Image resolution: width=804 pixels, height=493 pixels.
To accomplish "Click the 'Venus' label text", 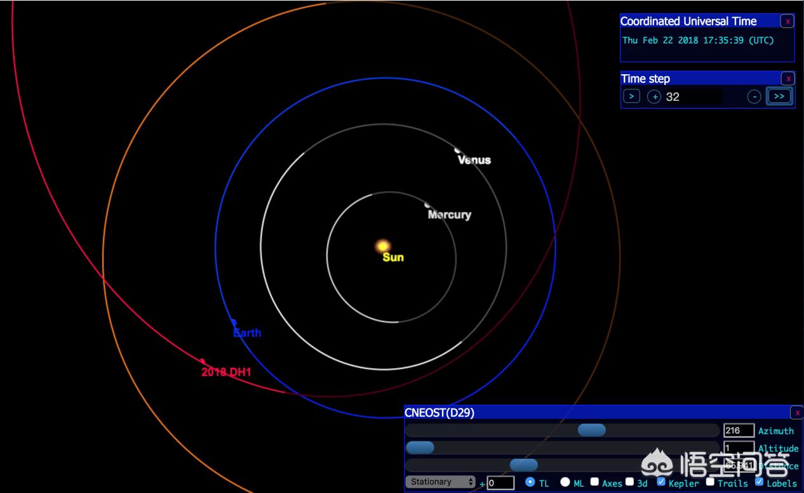I will (474, 161).
